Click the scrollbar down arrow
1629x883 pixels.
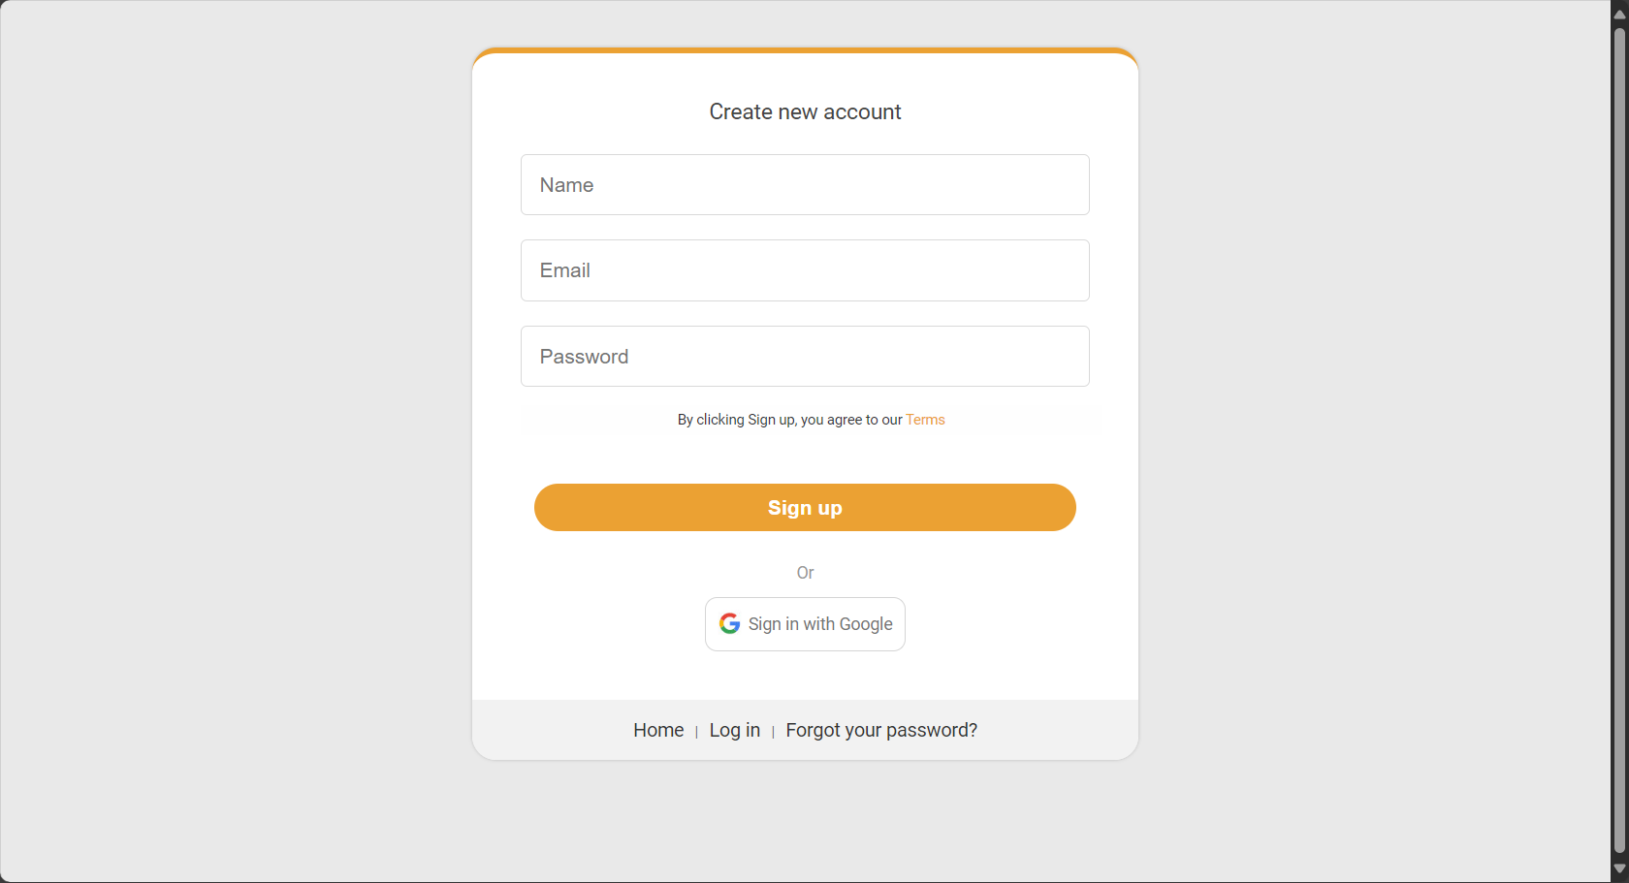(x=1619, y=868)
